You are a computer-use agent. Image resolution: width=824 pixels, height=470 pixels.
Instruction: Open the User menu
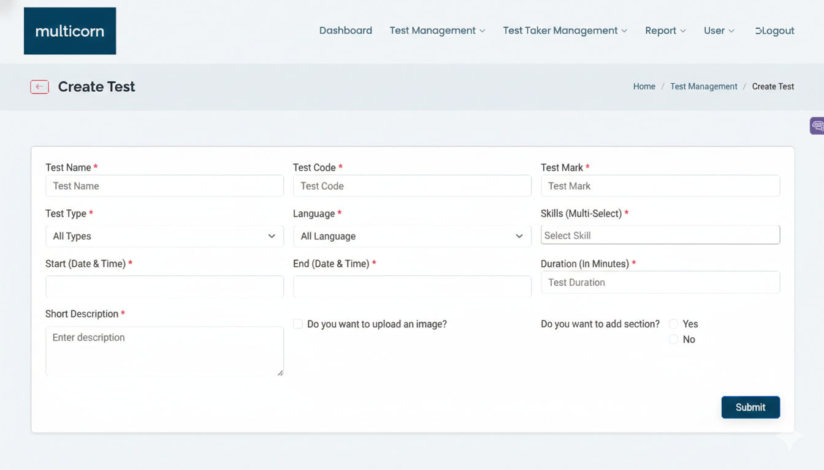(719, 31)
